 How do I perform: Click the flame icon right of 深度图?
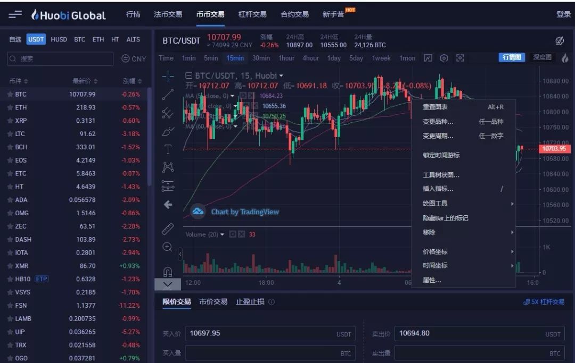[565, 58]
